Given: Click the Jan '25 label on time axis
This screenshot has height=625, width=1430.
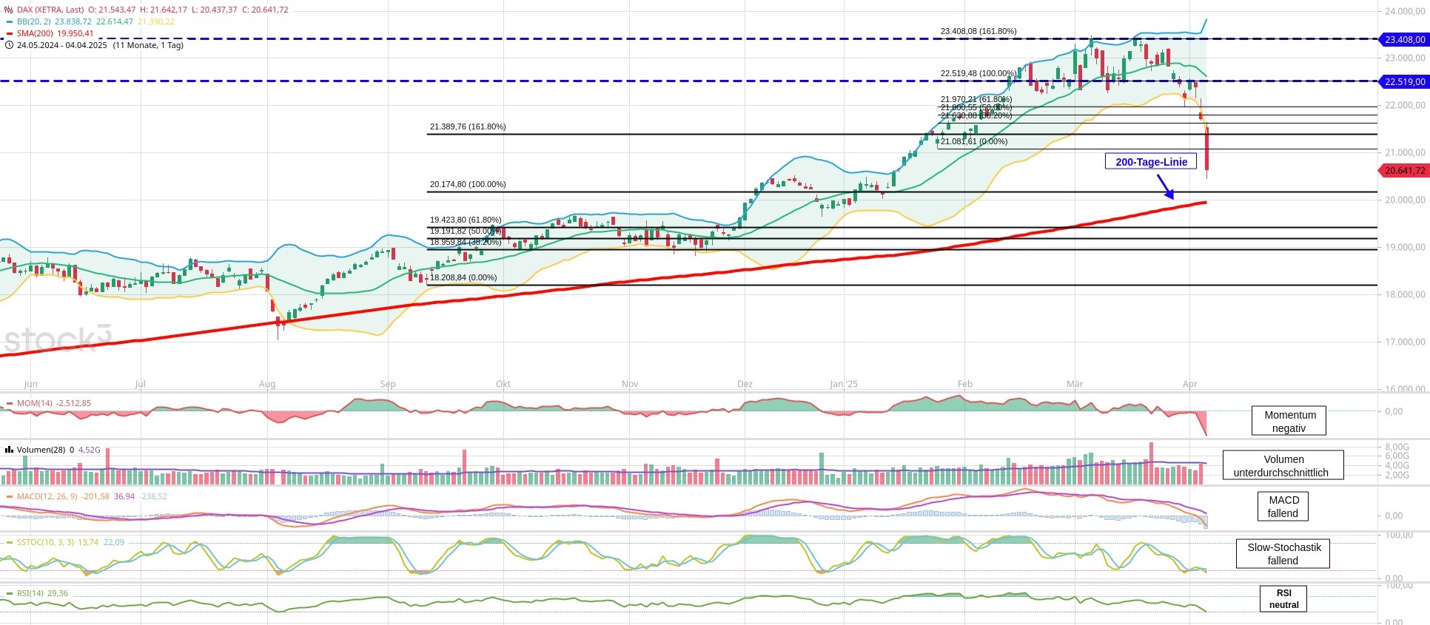Looking at the screenshot, I should pos(844,384).
